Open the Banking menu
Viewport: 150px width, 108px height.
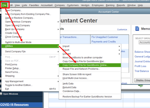110,5
